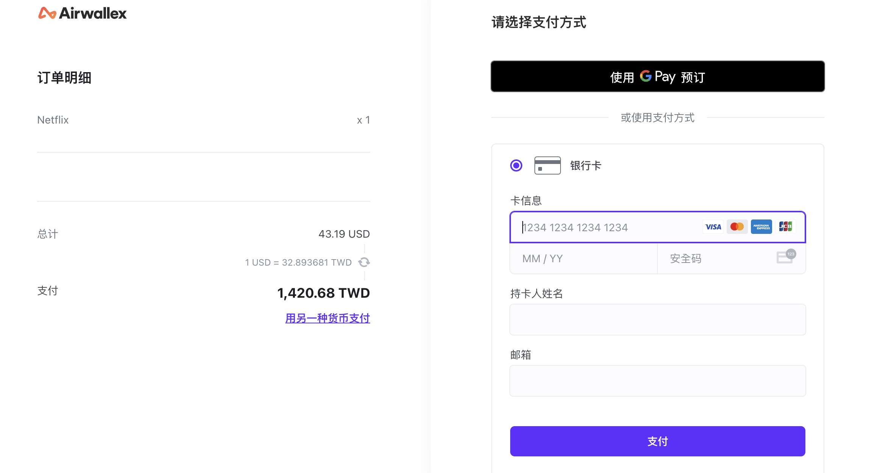Select the 银行卡 radio button
Viewport: 869px width, 473px height.
(x=516, y=165)
